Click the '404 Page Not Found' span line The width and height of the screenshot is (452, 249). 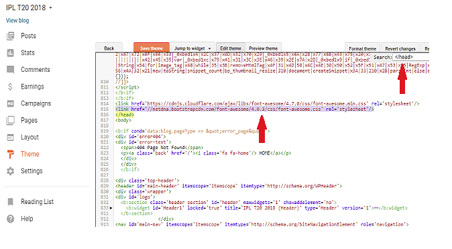[x=162, y=148]
